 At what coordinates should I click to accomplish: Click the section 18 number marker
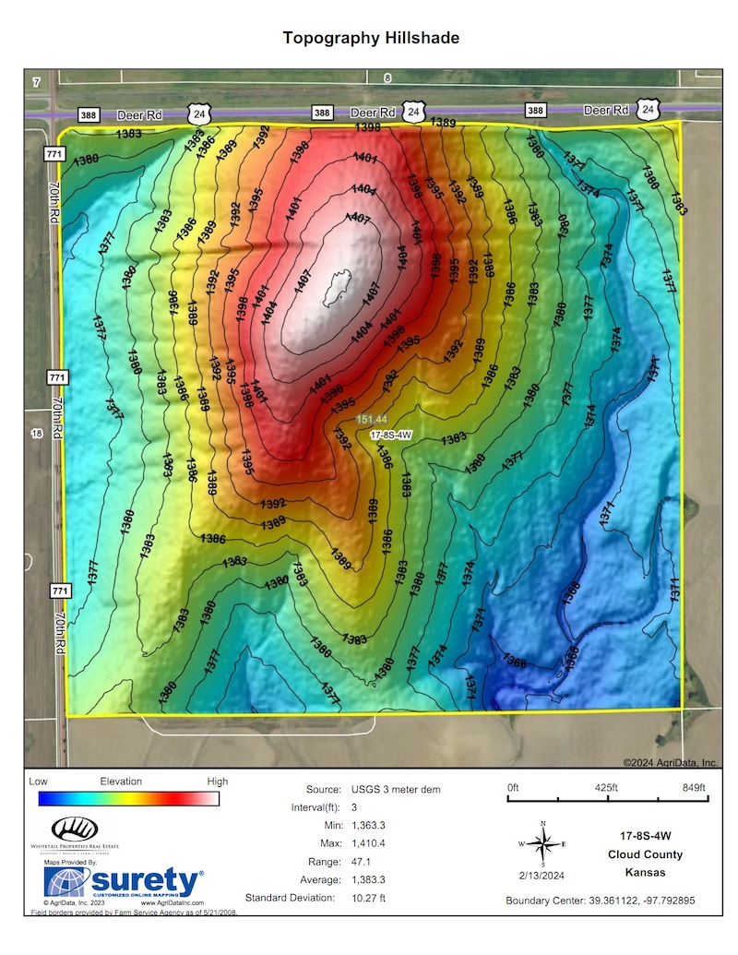(x=37, y=433)
